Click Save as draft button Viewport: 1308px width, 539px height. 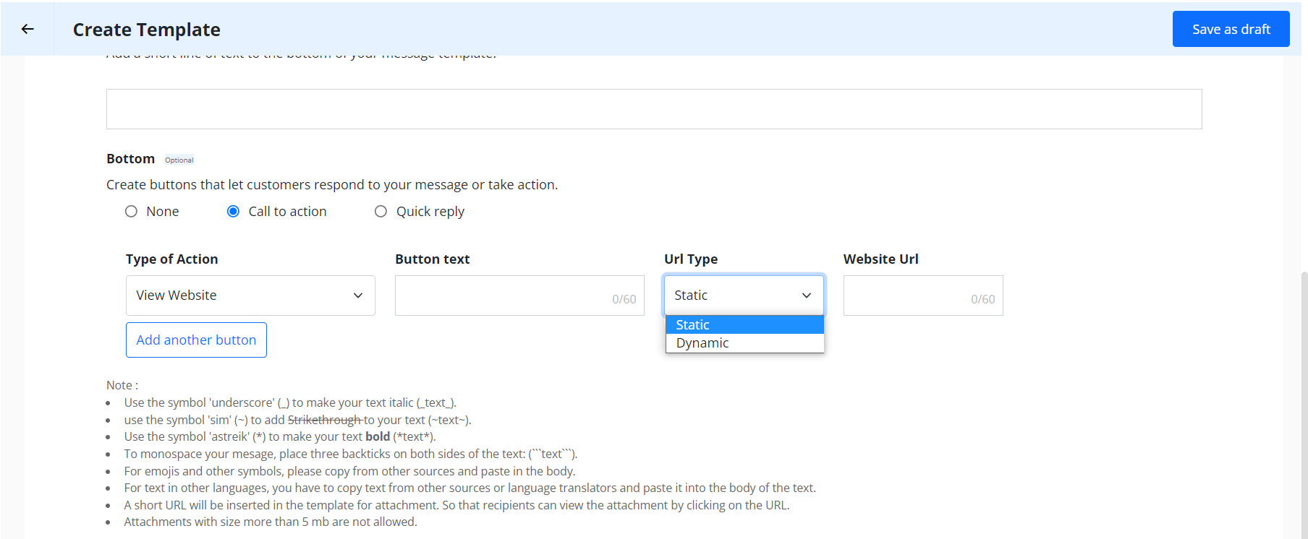coord(1231,29)
